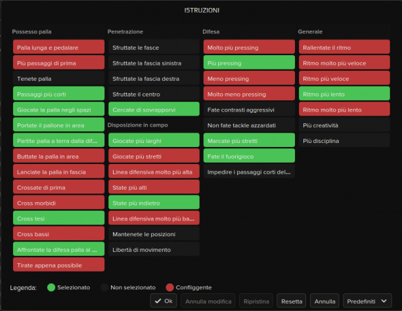Select 'Molto più pressing'
This screenshot has height=311, width=402.
[x=249, y=47]
